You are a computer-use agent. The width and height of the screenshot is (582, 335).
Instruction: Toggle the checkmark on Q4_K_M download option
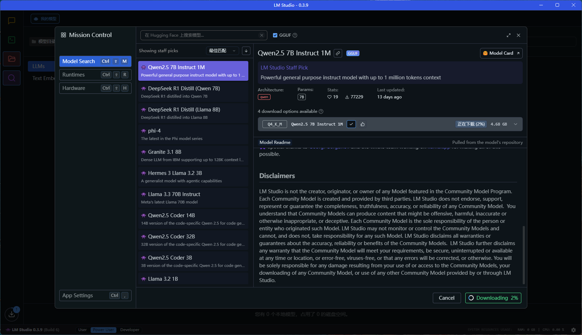[x=351, y=124]
